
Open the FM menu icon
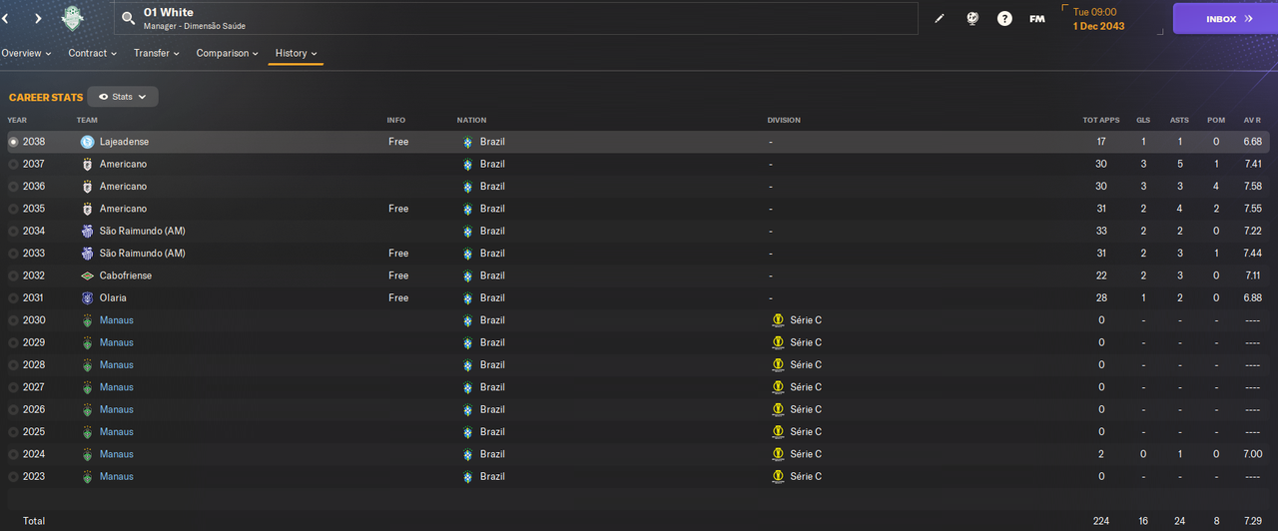click(x=1037, y=18)
